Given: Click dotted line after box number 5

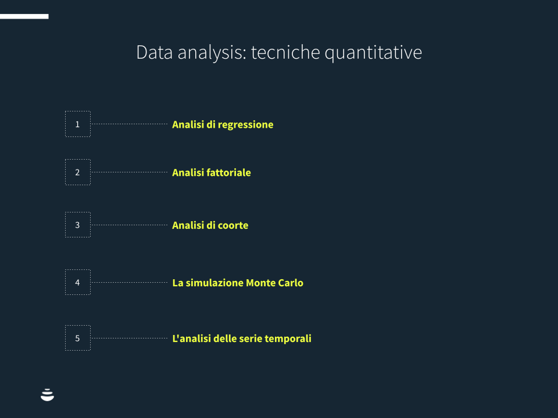Looking at the screenshot, I should 129,338.
